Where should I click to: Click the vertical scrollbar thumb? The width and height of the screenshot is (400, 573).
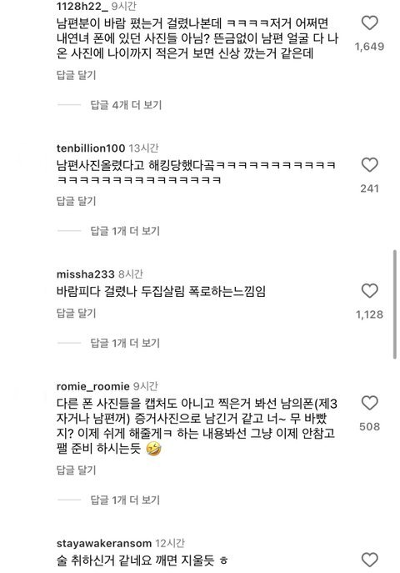point(395,304)
